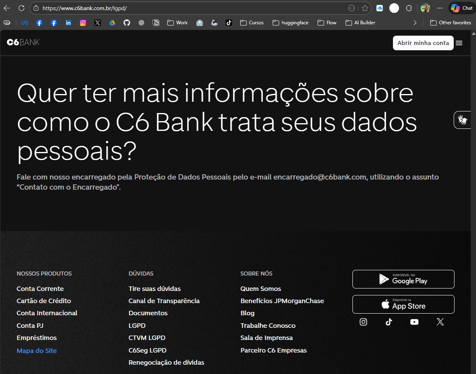
Task: Open the Other favorites folder
Action: 450,23
